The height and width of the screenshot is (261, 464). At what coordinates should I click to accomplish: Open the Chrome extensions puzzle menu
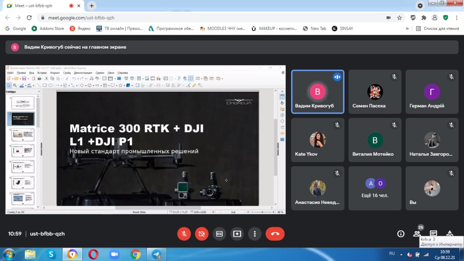tap(424, 17)
